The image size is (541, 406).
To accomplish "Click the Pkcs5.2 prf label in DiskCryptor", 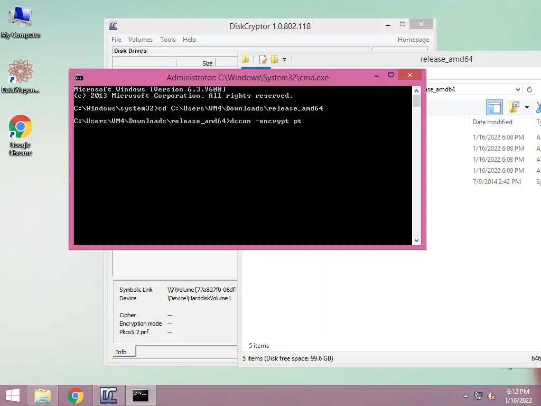I will click(134, 332).
